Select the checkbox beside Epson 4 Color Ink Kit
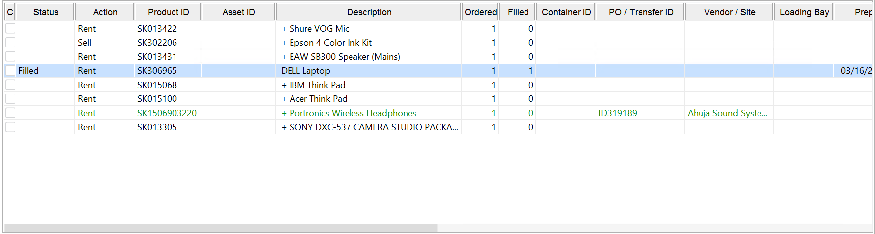The width and height of the screenshot is (875, 234). click(x=10, y=43)
